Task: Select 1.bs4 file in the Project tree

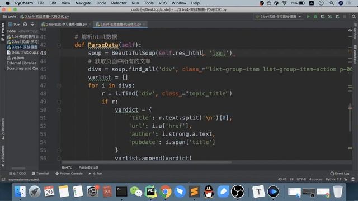Action: (x=22, y=36)
